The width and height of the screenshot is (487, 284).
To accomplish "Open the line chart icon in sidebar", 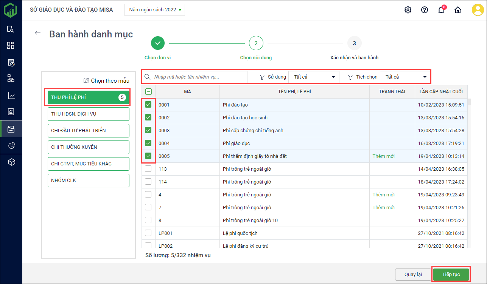I will point(11,96).
